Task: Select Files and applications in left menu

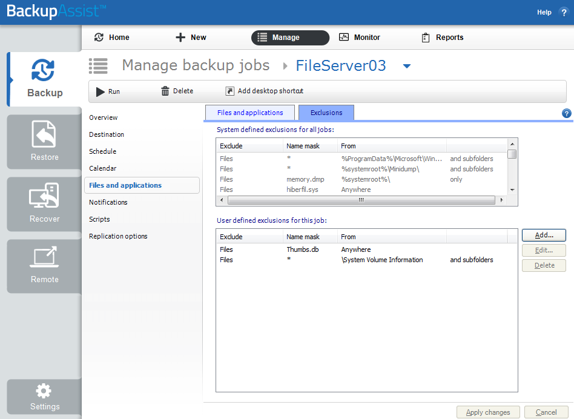Action: coord(142,185)
